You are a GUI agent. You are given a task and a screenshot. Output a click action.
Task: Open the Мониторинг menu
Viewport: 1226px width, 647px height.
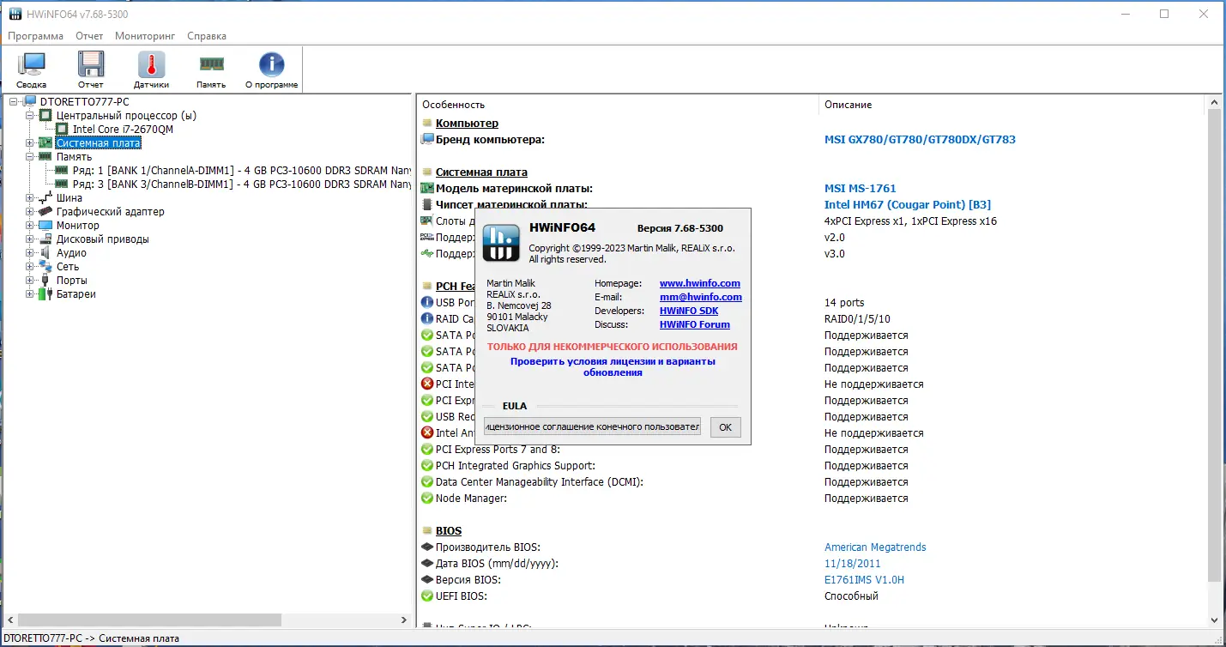(x=145, y=36)
